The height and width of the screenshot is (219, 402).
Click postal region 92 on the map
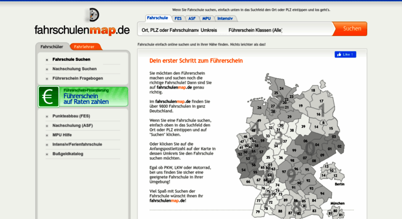308,181
